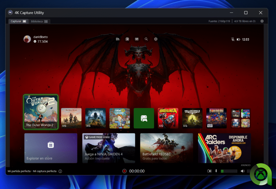This screenshot has width=276, height=189.
Task: Open 4K Capture Utility settings gear
Action: [x=262, y=21]
